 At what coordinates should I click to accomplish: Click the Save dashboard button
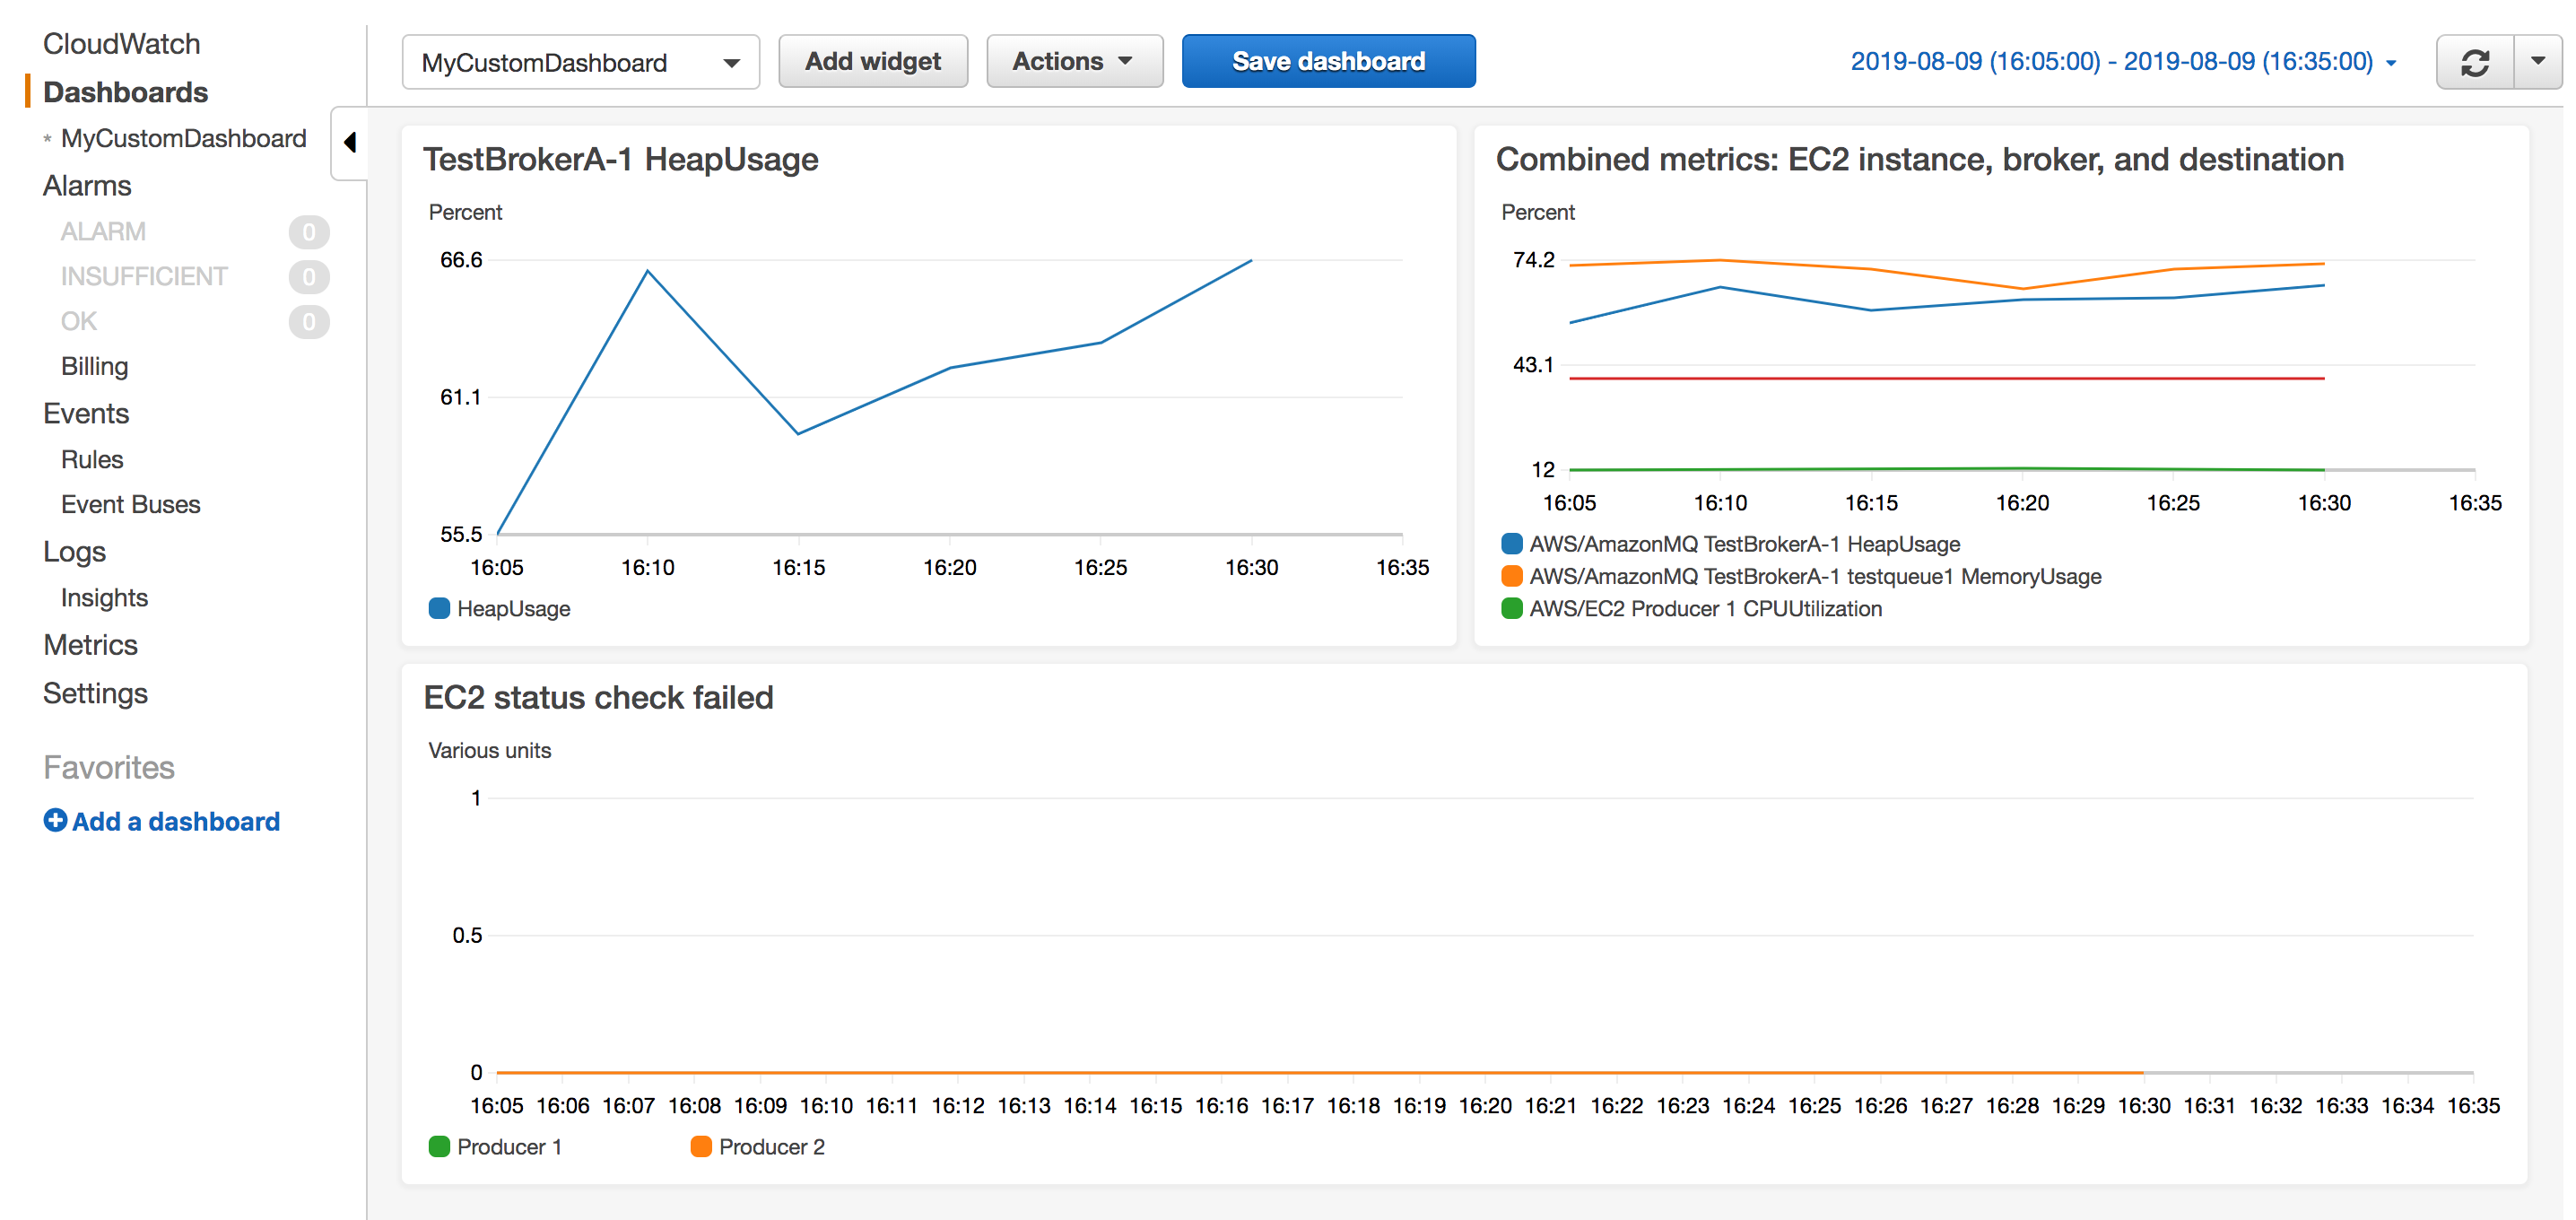[x=1328, y=61]
